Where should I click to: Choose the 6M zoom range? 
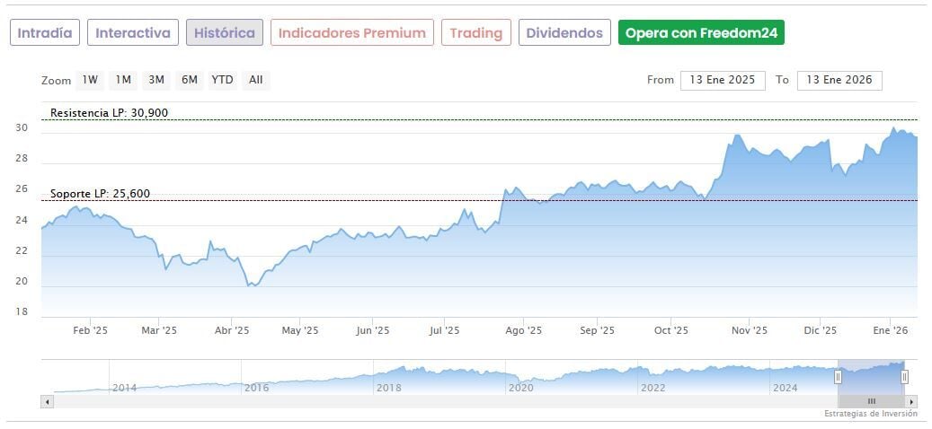click(189, 80)
